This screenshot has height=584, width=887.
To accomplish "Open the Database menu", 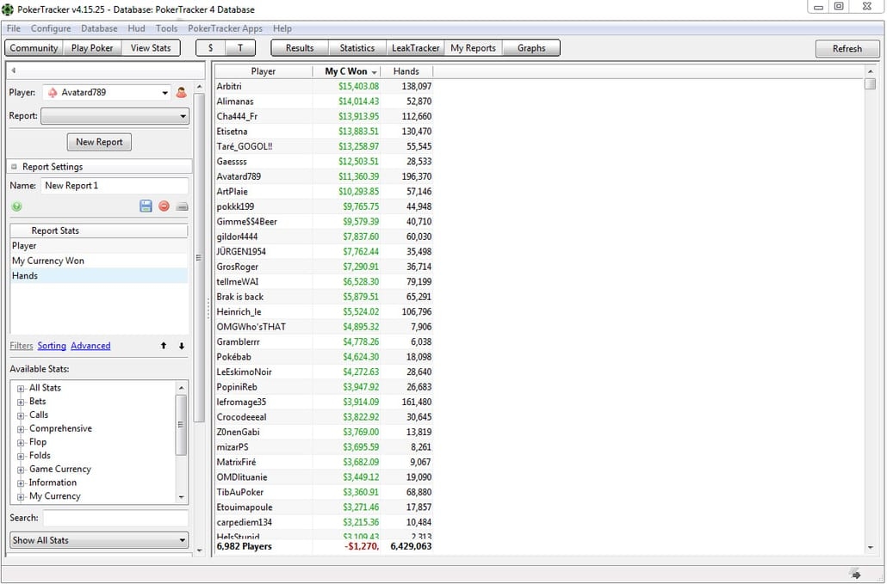I will point(100,28).
